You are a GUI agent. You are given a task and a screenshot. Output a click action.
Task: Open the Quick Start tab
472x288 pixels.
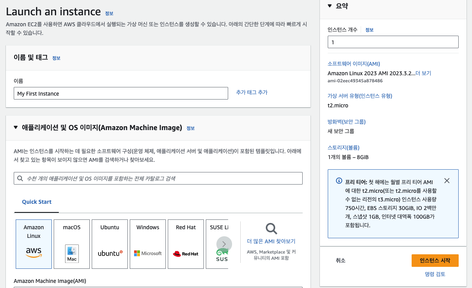pos(37,202)
